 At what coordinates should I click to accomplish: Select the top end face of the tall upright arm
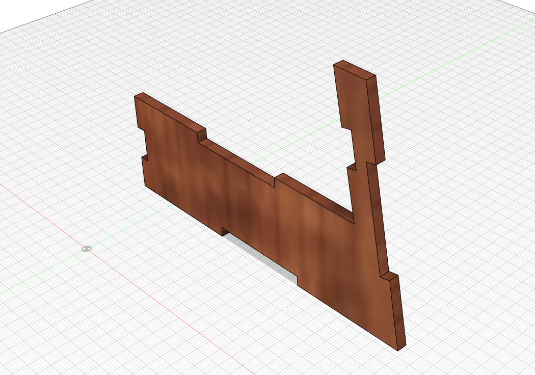(x=355, y=70)
